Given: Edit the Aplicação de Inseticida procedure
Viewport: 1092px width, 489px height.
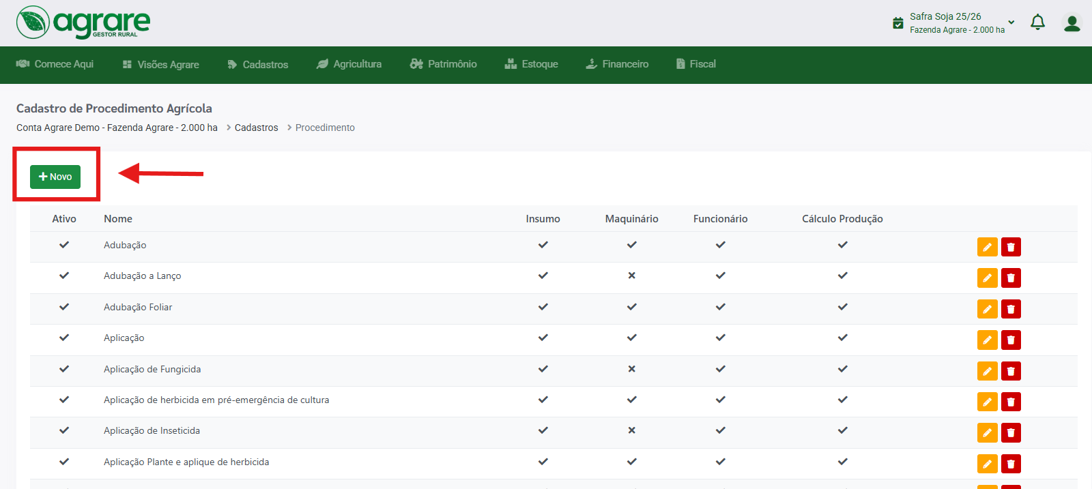Looking at the screenshot, I should [x=987, y=432].
